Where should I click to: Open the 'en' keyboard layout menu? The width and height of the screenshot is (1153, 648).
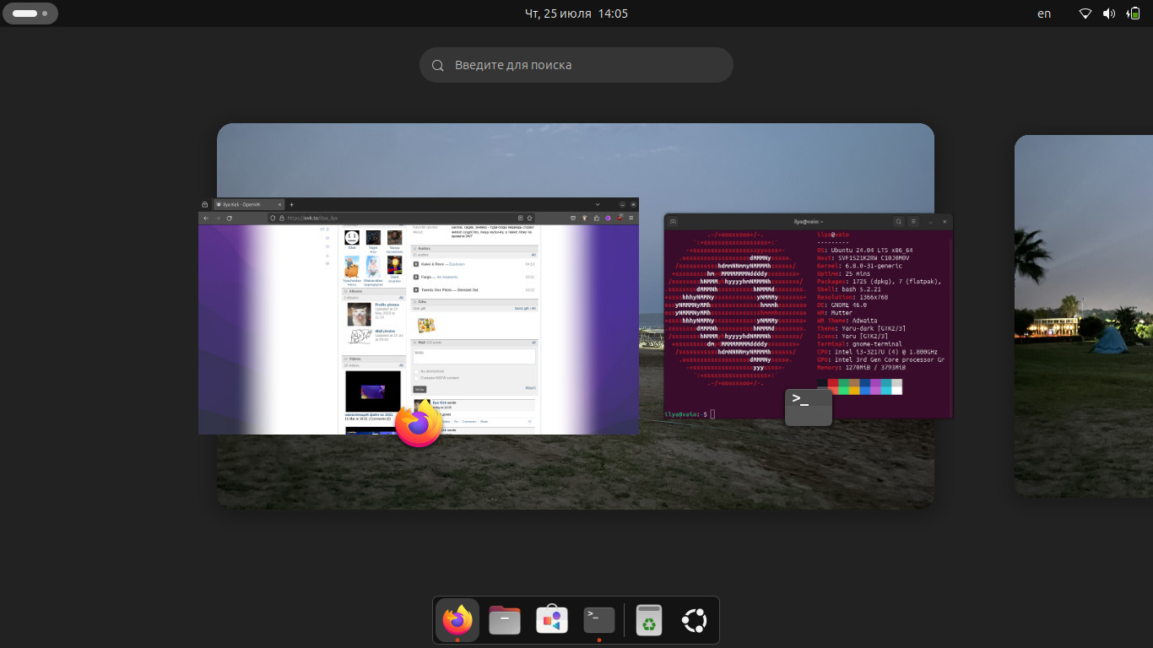[x=1044, y=13]
